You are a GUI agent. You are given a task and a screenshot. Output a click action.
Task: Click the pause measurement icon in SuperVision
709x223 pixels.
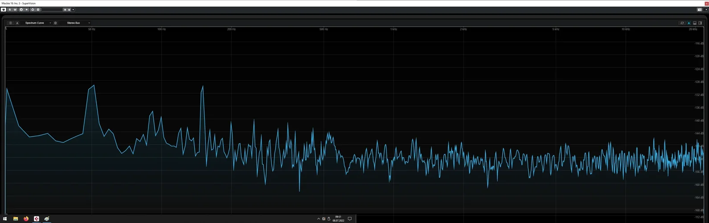[x=11, y=23]
